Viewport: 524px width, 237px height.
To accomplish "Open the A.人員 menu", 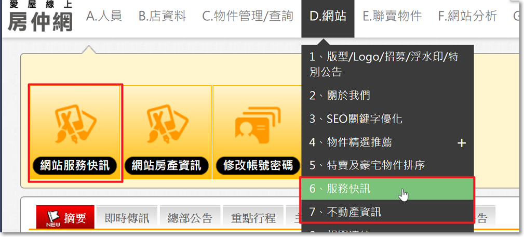I will tap(104, 16).
